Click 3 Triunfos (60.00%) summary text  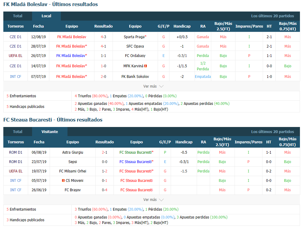[x=91, y=209]
